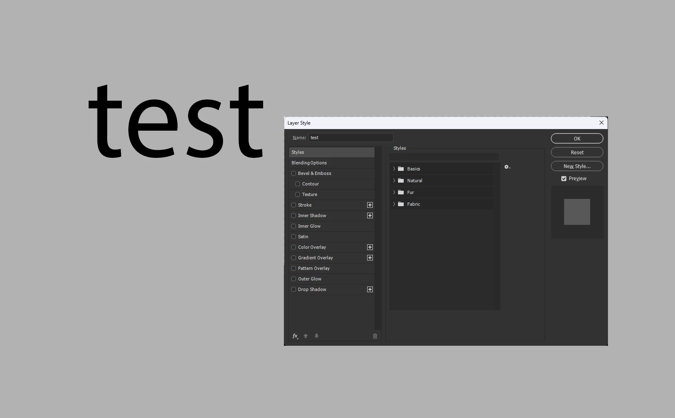
Task: Select the Outer Glow effect label
Action: coord(309,279)
